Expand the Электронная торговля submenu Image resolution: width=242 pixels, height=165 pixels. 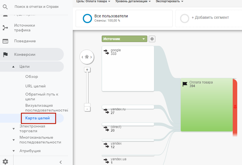(13, 129)
